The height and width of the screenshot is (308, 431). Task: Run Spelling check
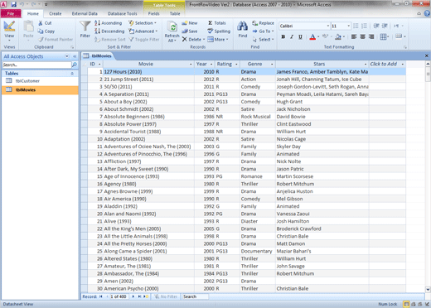(219, 31)
